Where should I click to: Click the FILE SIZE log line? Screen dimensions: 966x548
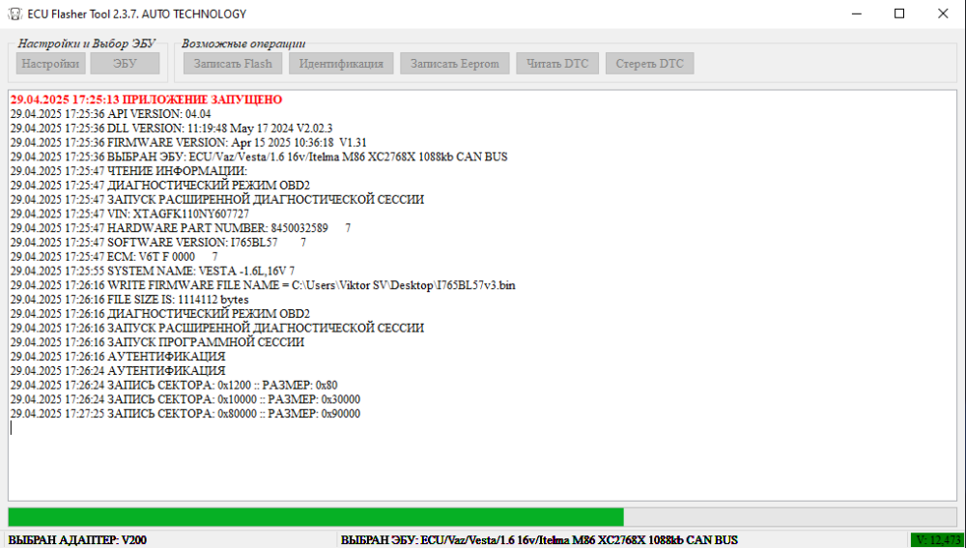(x=128, y=300)
